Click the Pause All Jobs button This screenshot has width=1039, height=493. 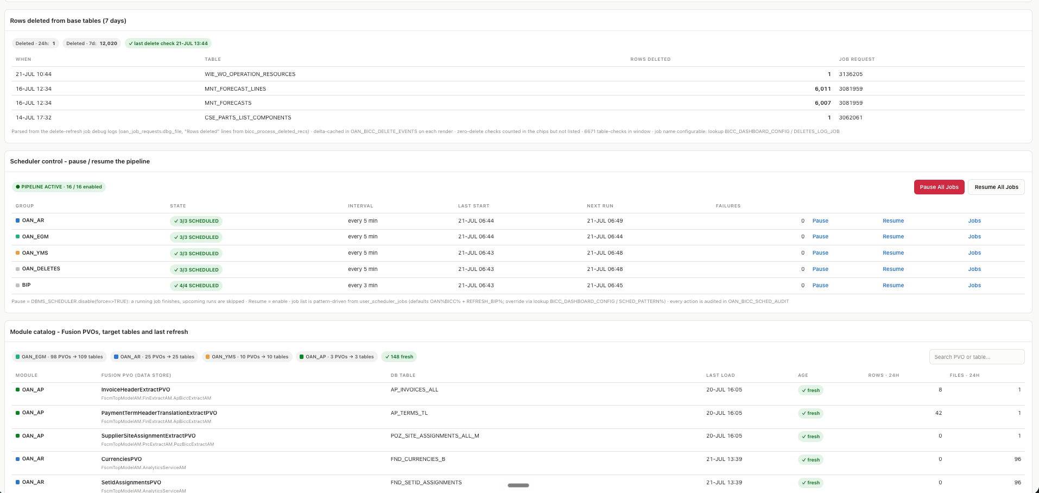[939, 187]
